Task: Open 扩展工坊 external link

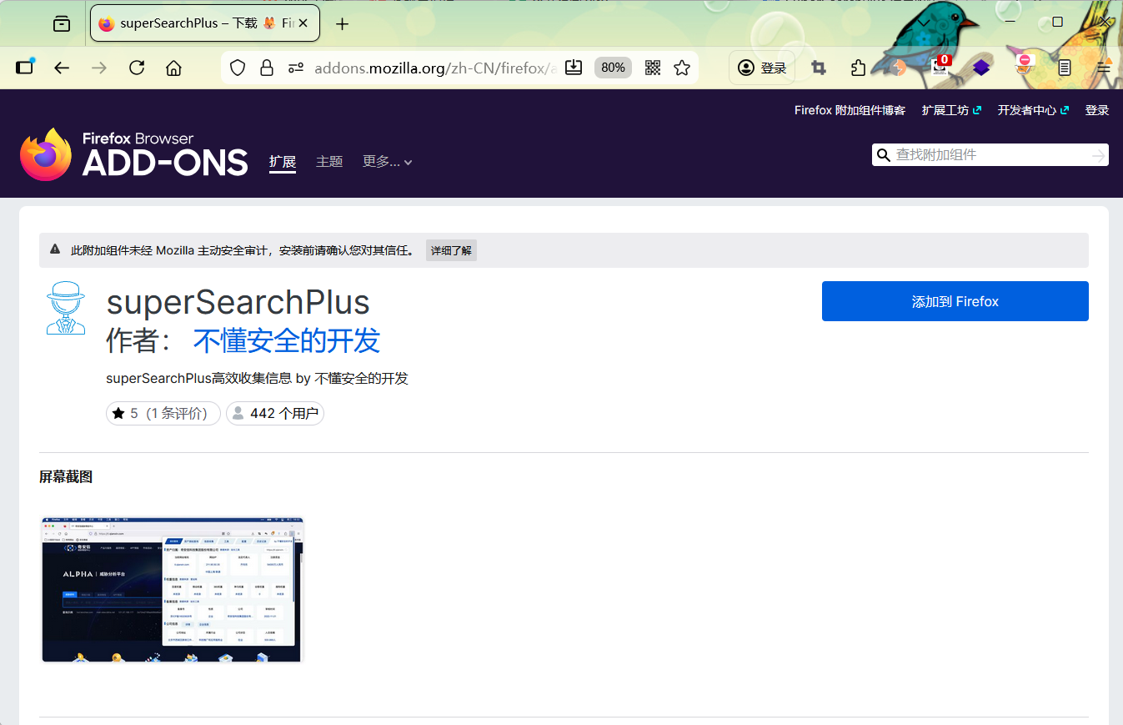Action: pos(951,110)
